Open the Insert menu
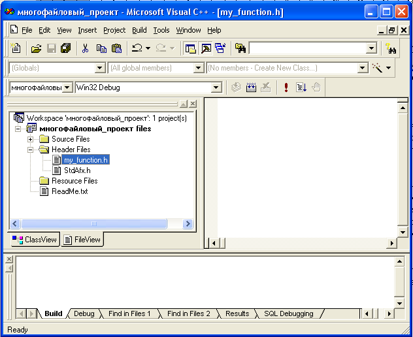Image resolution: width=413 pixels, height=337 pixels. click(x=87, y=30)
